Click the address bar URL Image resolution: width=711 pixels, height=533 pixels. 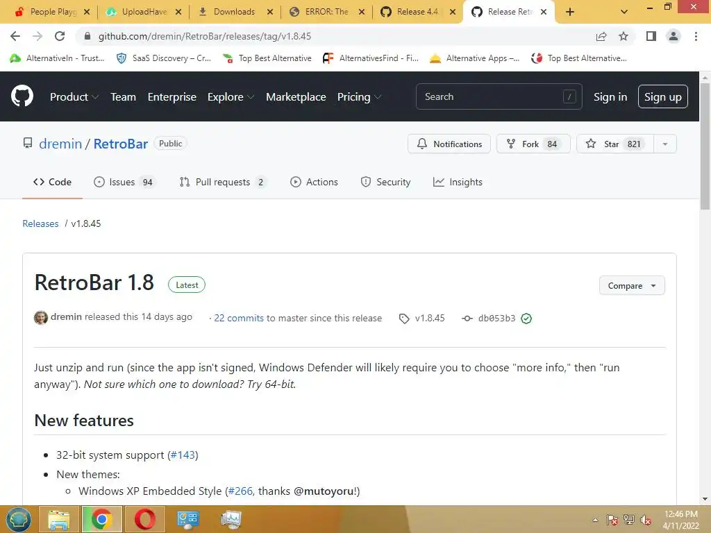pos(205,36)
